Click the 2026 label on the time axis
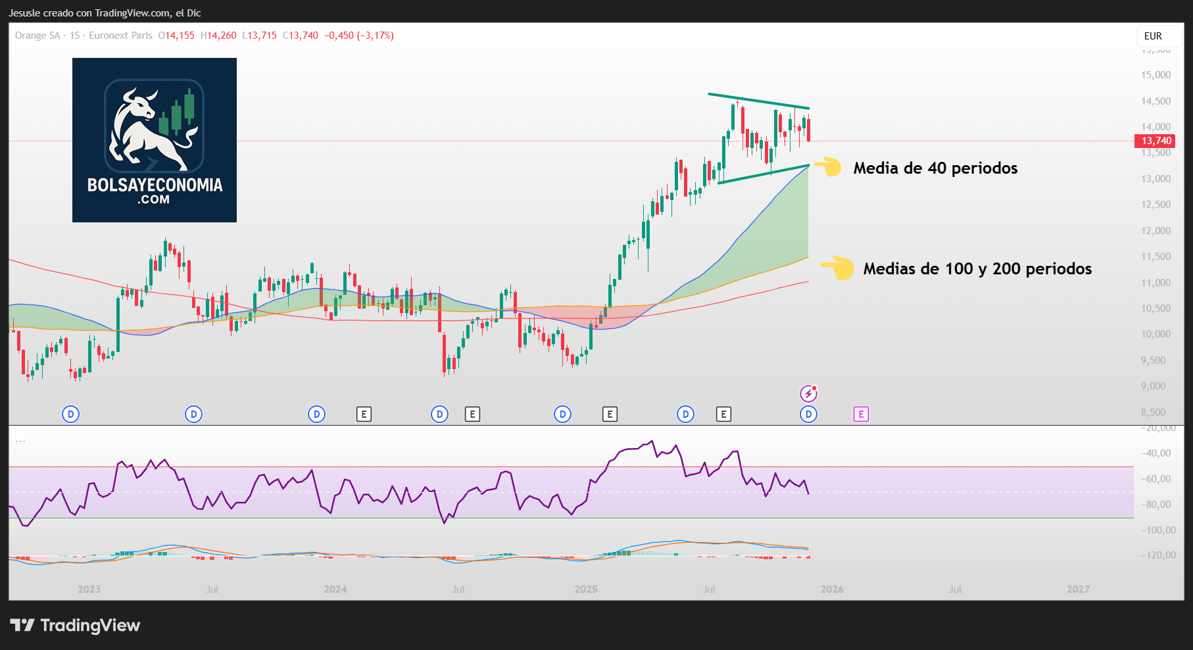1193x650 pixels. pyautogui.click(x=833, y=589)
